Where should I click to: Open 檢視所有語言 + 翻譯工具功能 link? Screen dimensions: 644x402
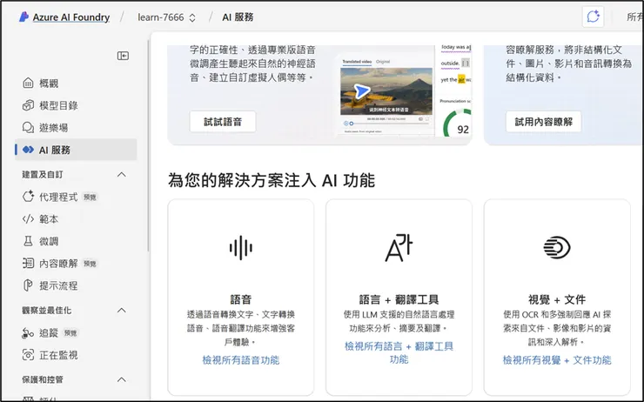click(x=399, y=352)
